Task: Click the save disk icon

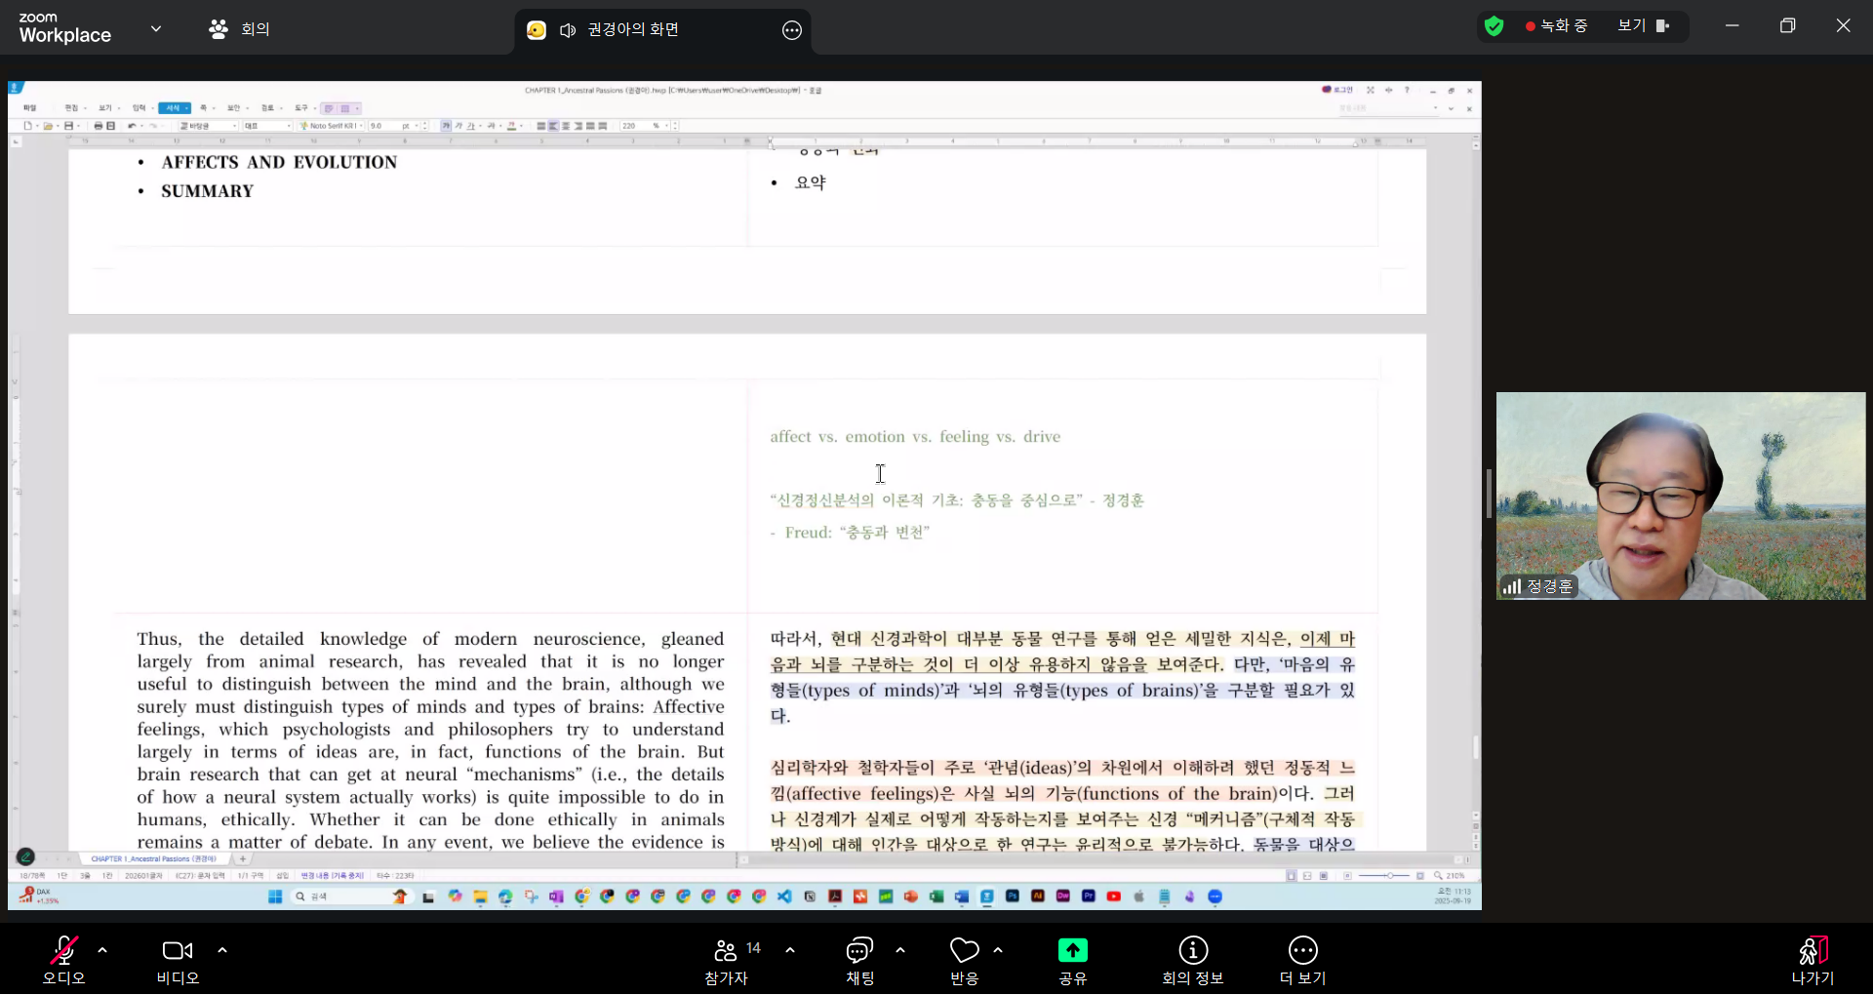Action: point(68,126)
